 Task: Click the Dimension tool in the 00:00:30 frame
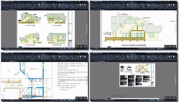(x=31, y=5)
